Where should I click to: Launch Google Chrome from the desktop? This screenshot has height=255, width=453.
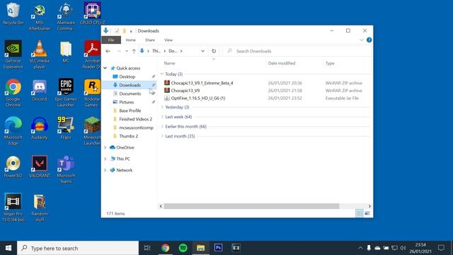point(13,93)
